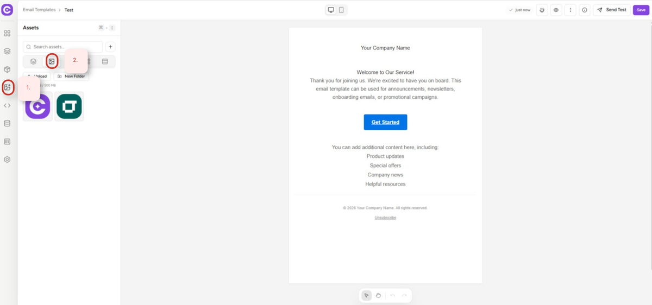
Task: Click the Get Started button in the email
Action: [x=385, y=122]
